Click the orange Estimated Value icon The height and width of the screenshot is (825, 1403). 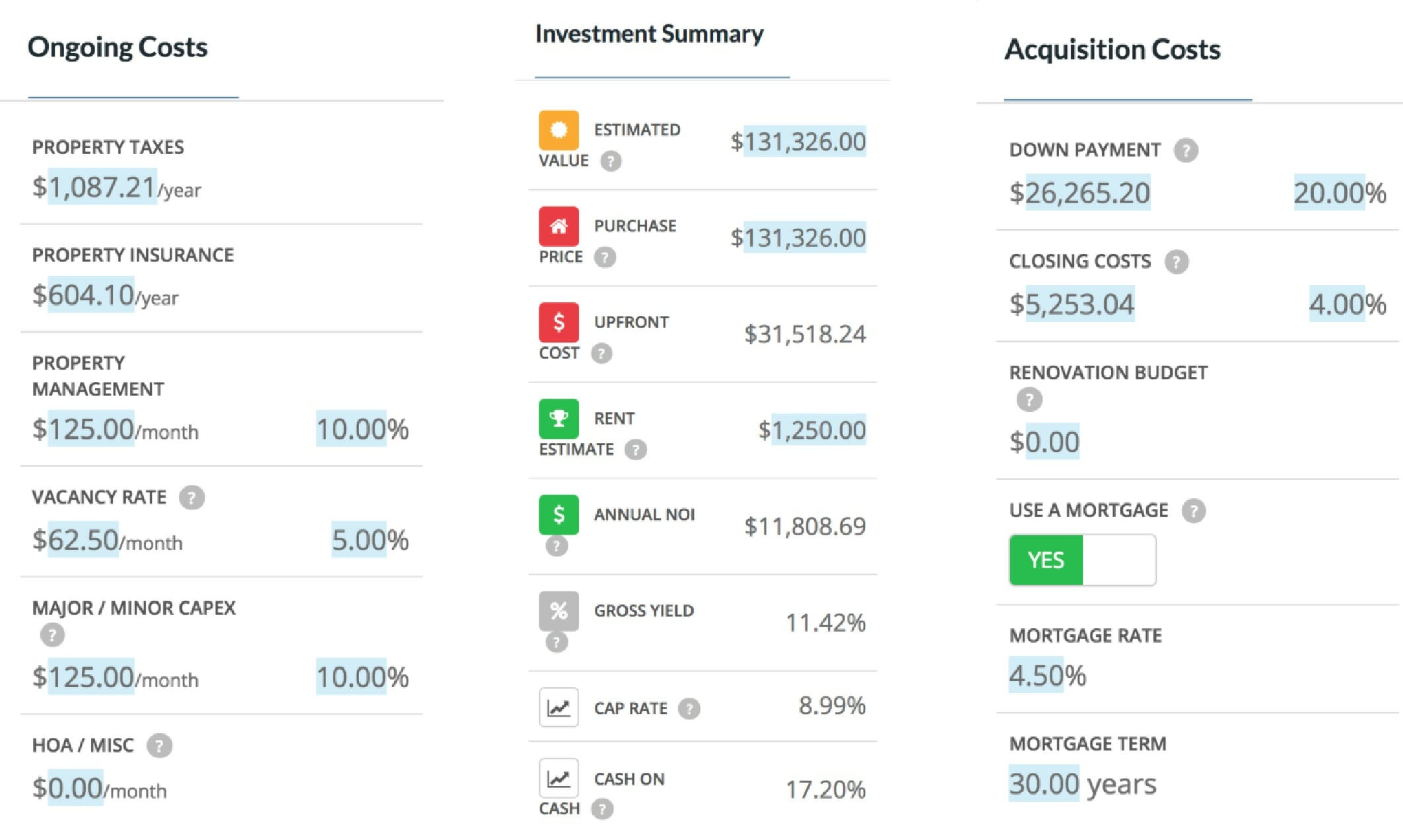click(559, 130)
